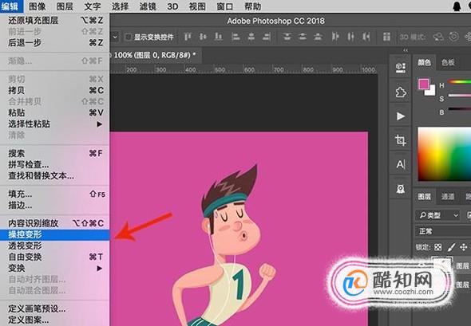Open the stamp-shaped panel icon in dock

point(401,189)
